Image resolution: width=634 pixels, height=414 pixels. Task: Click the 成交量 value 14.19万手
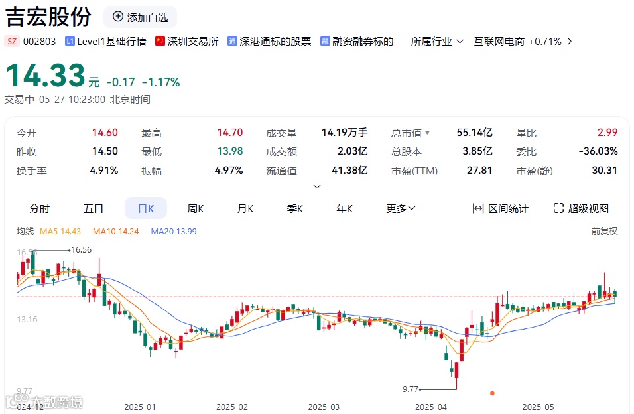coord(344,132)
